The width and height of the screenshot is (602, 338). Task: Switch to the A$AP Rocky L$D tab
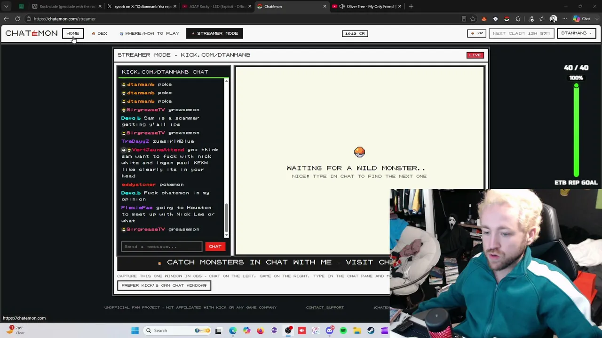(217, 7)
